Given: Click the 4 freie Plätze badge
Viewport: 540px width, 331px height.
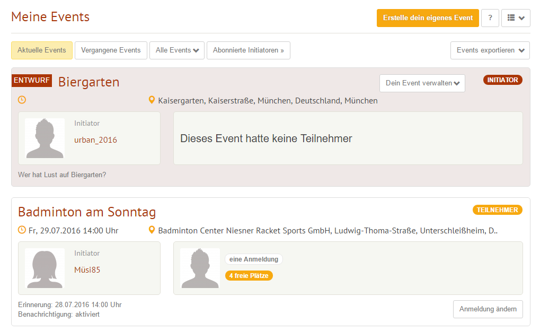Looking at the screenshot, I should (x=249, y=276).
